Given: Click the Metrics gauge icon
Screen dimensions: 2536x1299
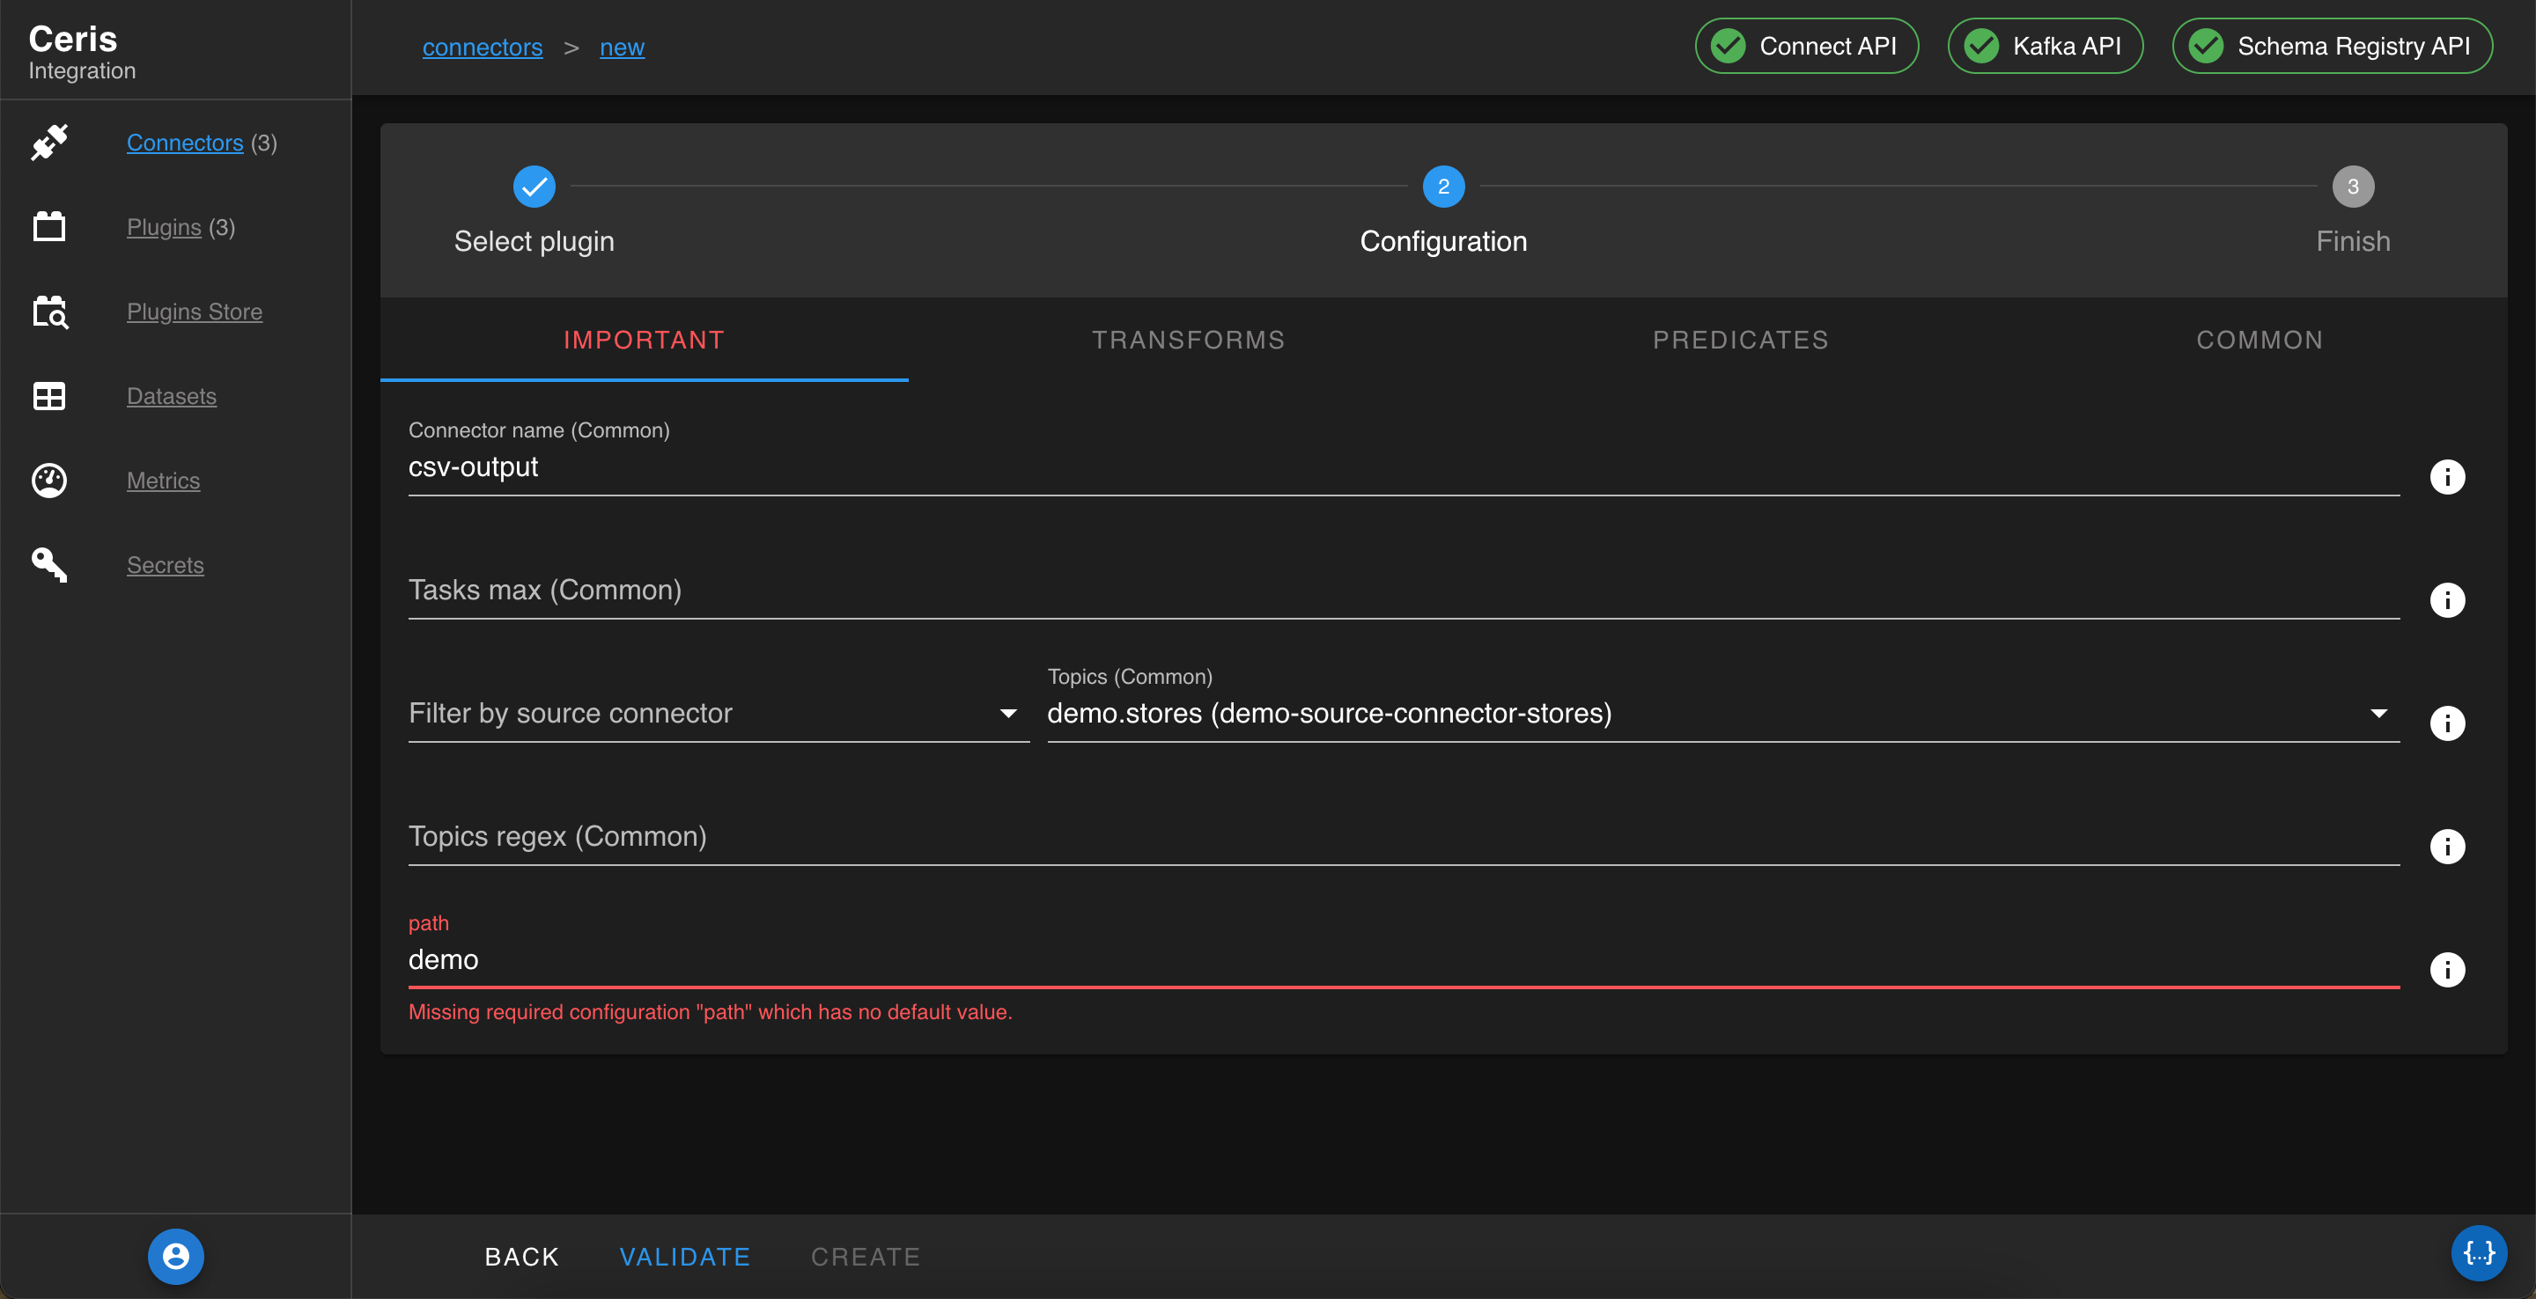Looking at the screenshot, I should pyautogui.click(x=49, y=481).
